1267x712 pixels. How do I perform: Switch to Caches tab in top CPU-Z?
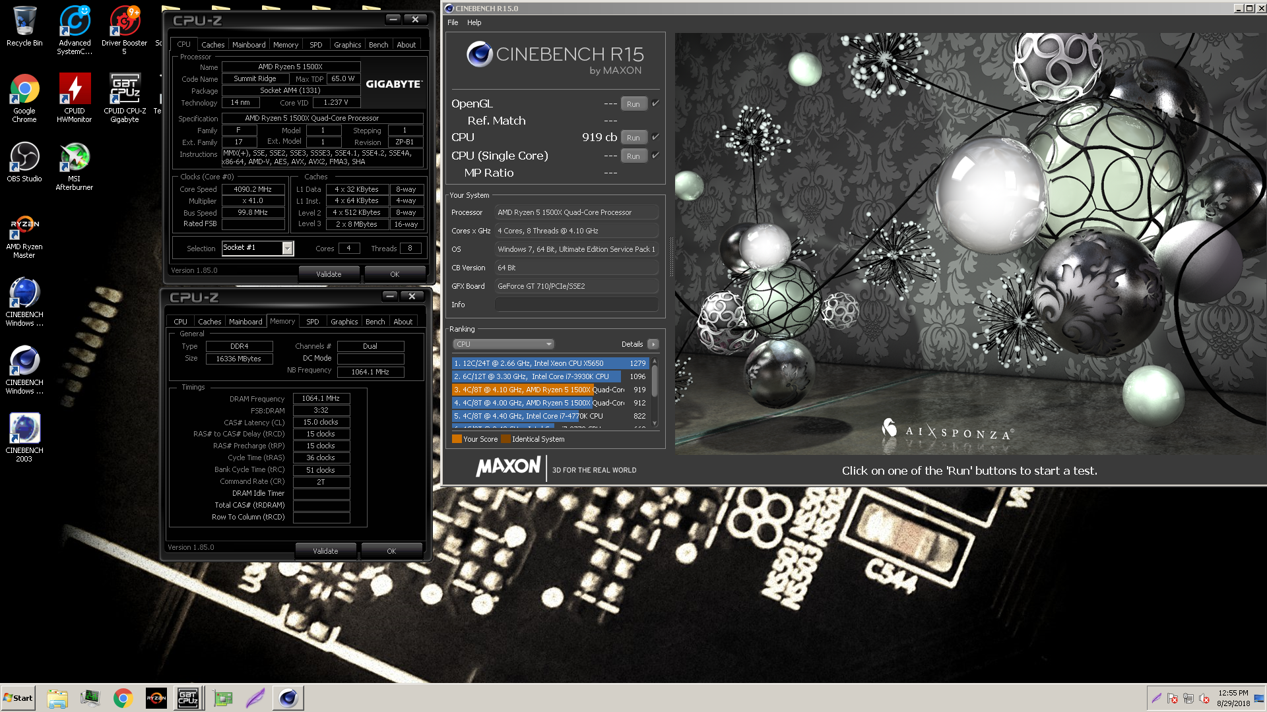coord(212,45)
